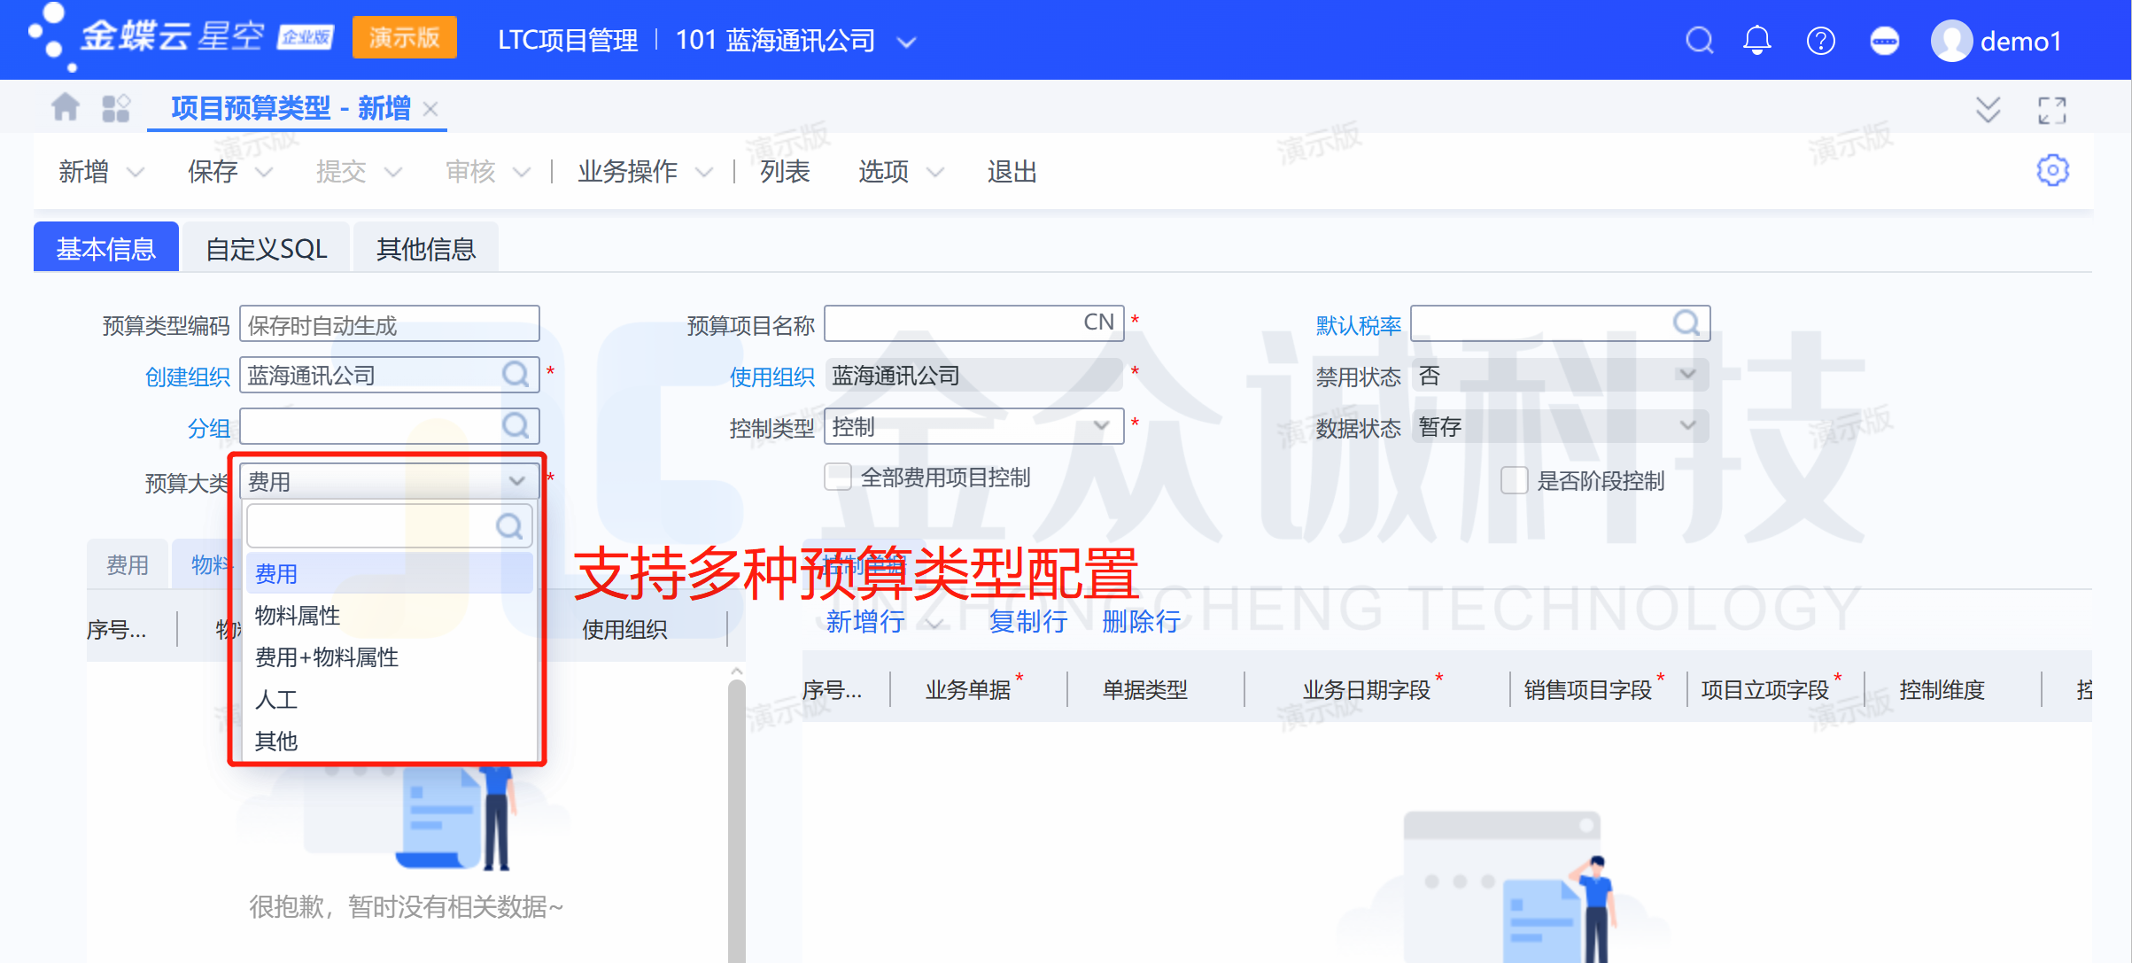Open the organization switcher chevron
Viewport: 2132px width, 963px height.
click(906, 43)
